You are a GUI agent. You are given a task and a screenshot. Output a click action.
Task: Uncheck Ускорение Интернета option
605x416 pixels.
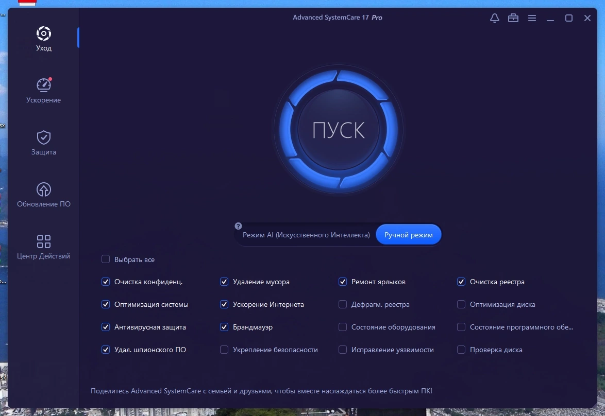[224, 304]
